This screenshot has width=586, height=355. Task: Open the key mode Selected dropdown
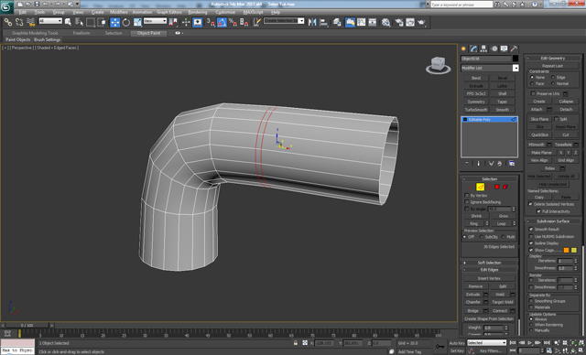tap(486, 343)
